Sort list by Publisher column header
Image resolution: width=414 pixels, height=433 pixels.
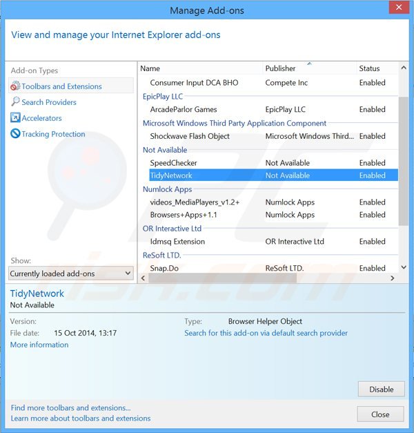coord(310,68)
